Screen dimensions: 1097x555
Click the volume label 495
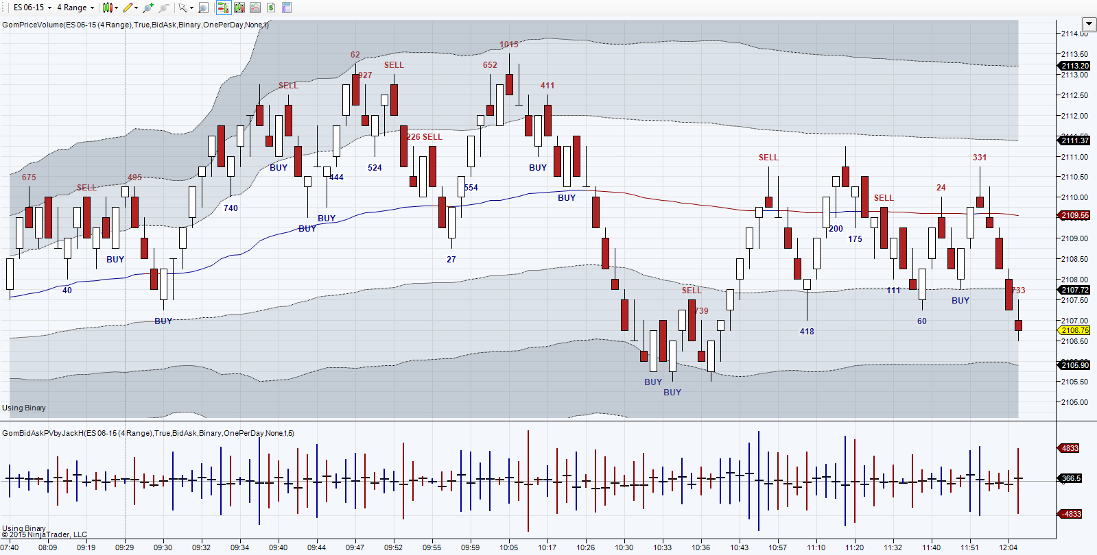[134, 177]
